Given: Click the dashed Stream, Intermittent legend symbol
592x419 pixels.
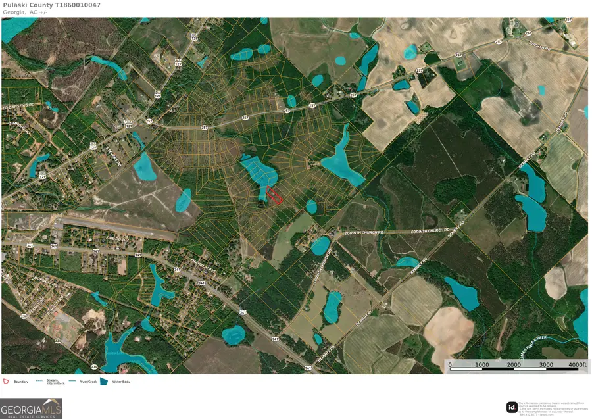Looking at the screenshot, I should coord(39,380).
